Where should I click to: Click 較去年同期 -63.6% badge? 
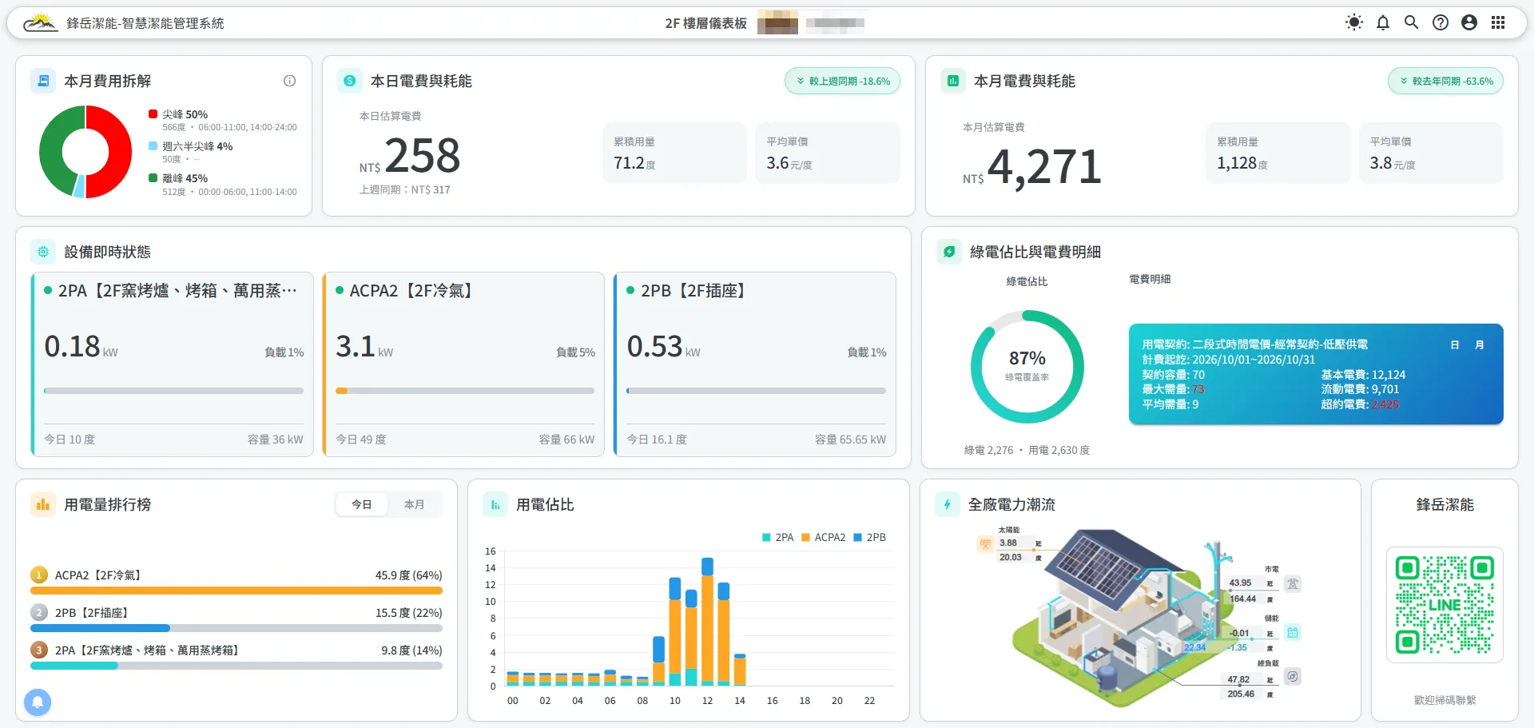pos(1445,81)
